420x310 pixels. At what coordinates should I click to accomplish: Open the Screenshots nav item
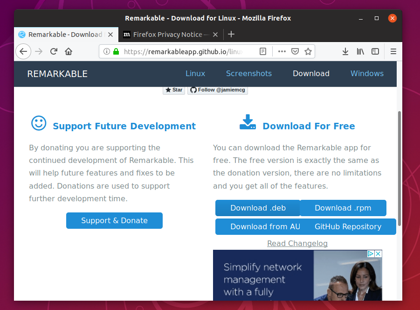pyautogui.click(x=249, y=73)
